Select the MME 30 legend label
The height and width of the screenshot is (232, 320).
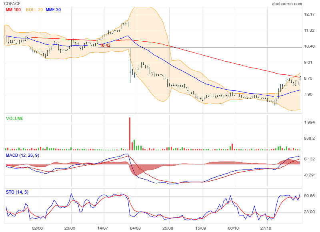point(53,10)
